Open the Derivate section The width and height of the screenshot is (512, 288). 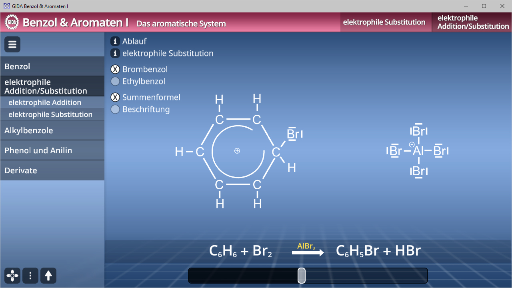[x=52, y=170]
